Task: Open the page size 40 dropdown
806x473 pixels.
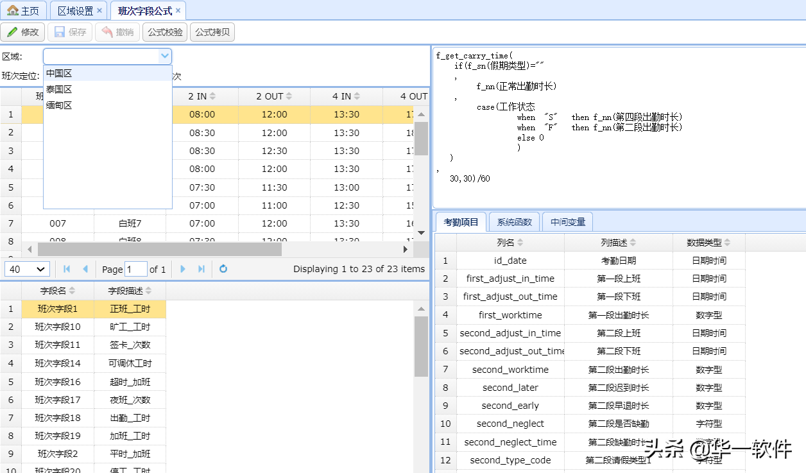Action: (27, 269)
